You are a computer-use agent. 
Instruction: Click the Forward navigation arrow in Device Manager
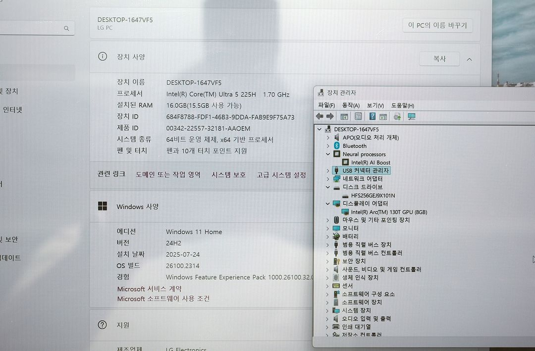[329, 116]
